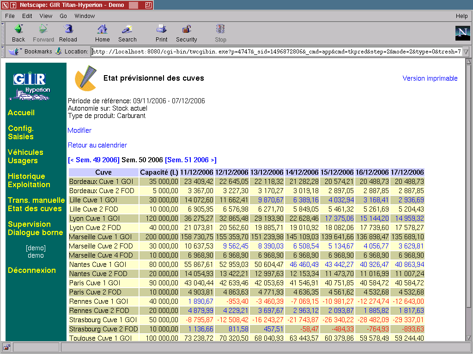Viewport: 473px width, 354px height.
Task: Click the Stop loading icon
Action: [220, 29]
